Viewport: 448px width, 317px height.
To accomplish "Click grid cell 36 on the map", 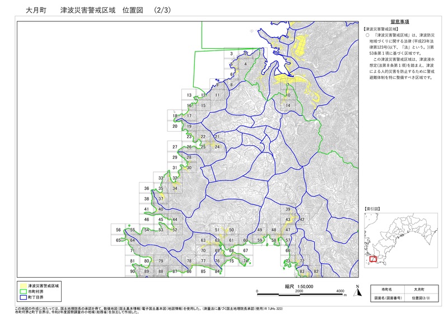I will click(x=147, y=189).
